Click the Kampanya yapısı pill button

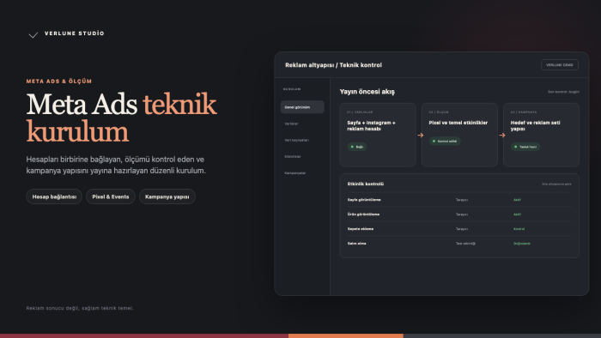point(167,196)
